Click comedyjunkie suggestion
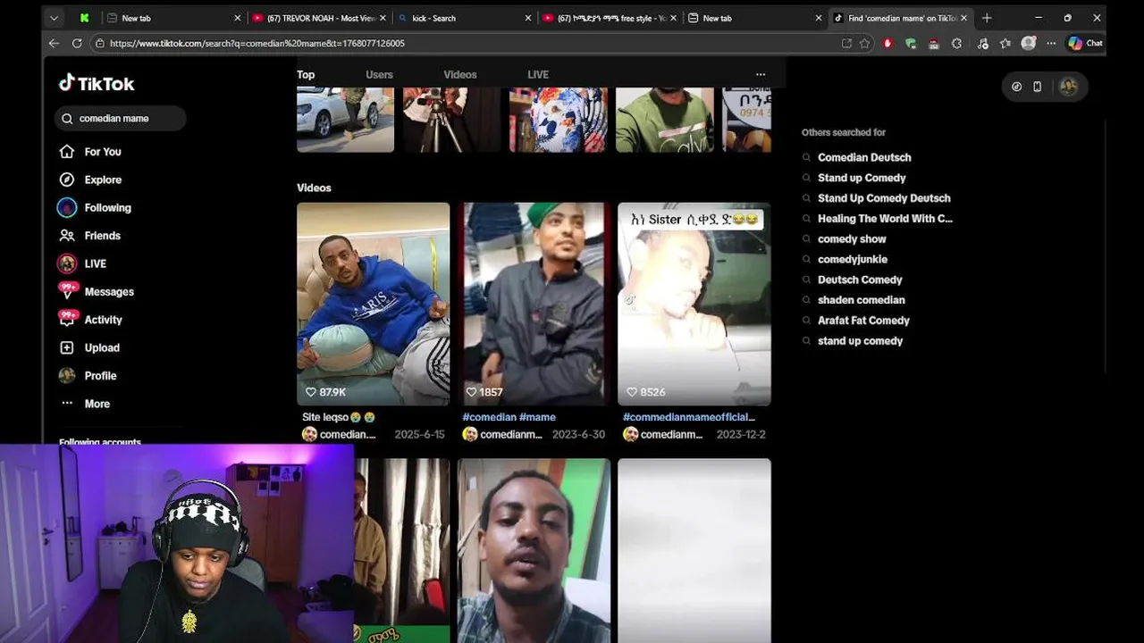Viewport: 1144px width, 643px height. click(853, 260)
